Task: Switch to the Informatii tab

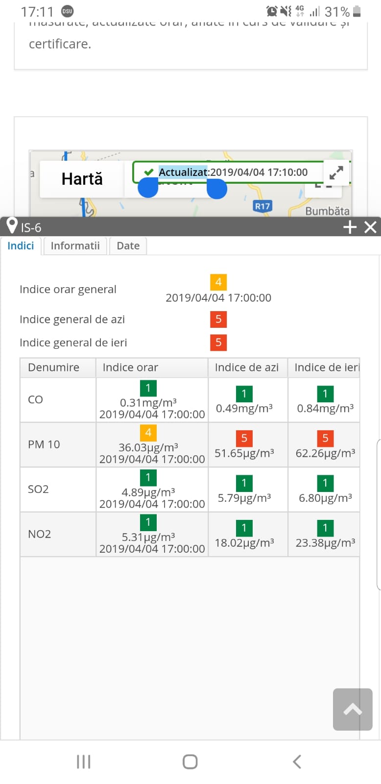Action: pyautogui.click(x=75, y=246)
